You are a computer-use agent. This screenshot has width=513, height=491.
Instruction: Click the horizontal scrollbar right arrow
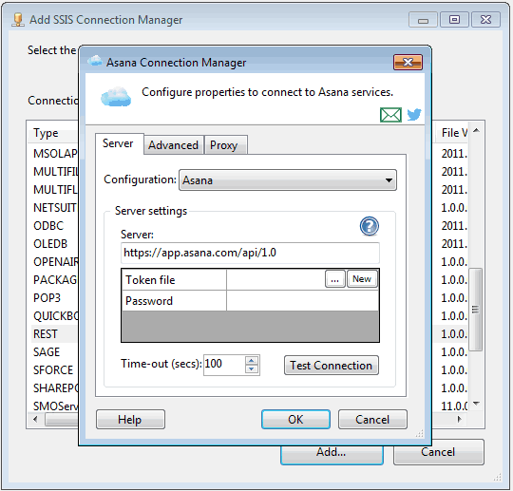coord(460,419)
